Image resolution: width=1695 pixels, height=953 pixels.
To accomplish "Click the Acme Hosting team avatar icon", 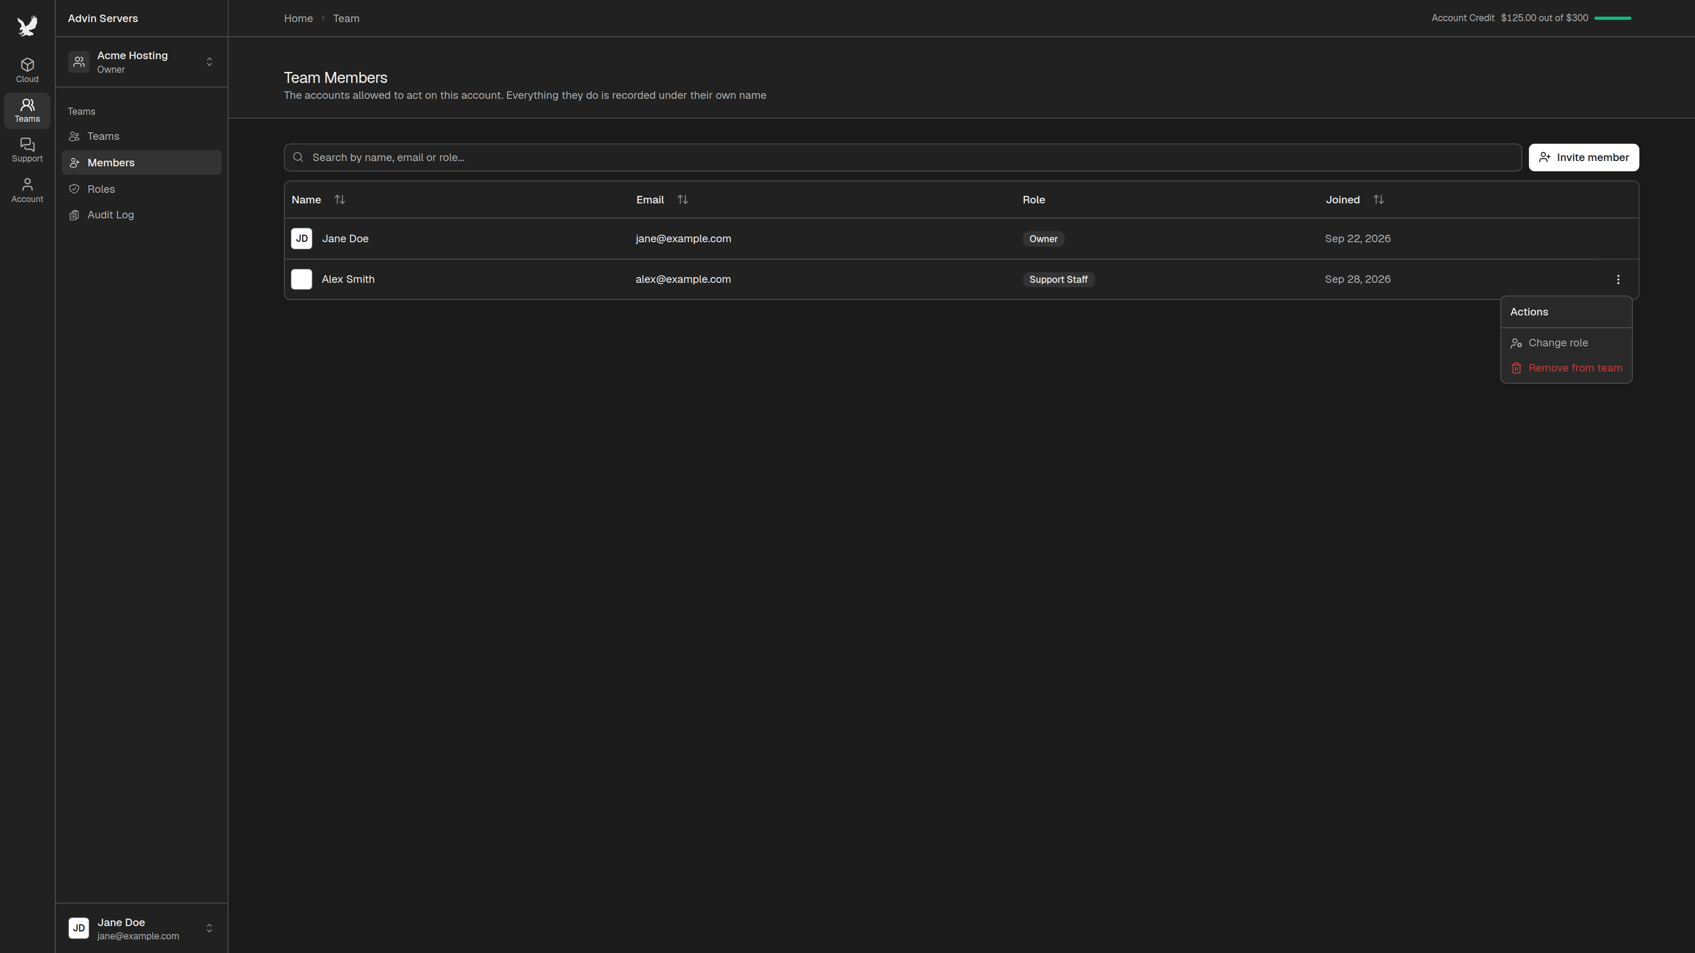I will (x=79, y=62).
